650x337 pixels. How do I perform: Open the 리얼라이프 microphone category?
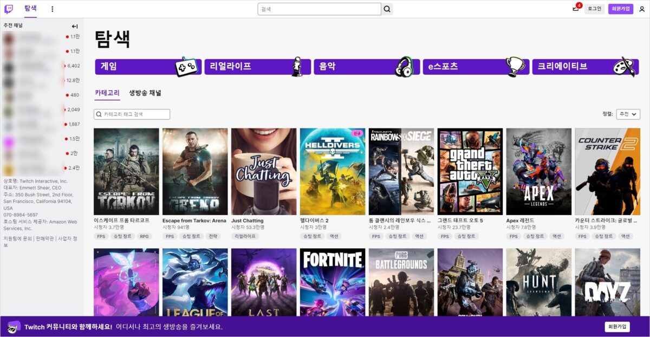[x=257, y=67]
